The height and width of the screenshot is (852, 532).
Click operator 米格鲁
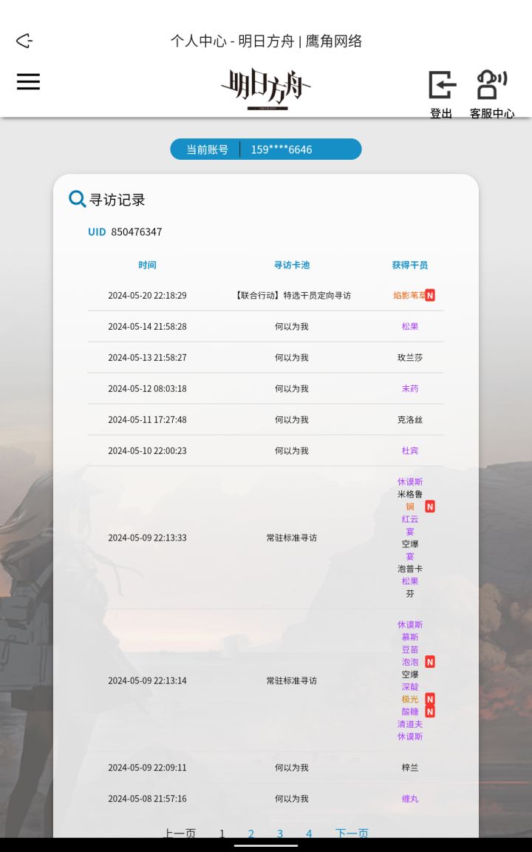pos(410,494)
